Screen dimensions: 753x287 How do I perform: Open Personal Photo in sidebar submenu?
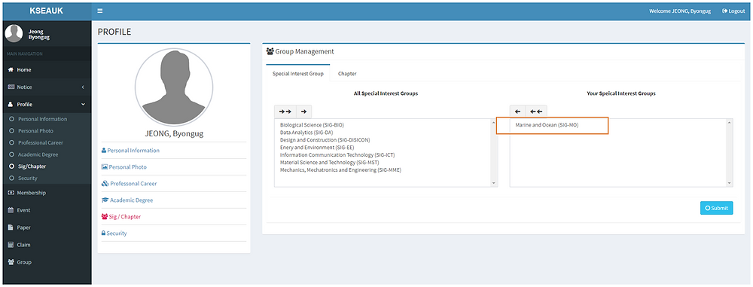point(35,131)
